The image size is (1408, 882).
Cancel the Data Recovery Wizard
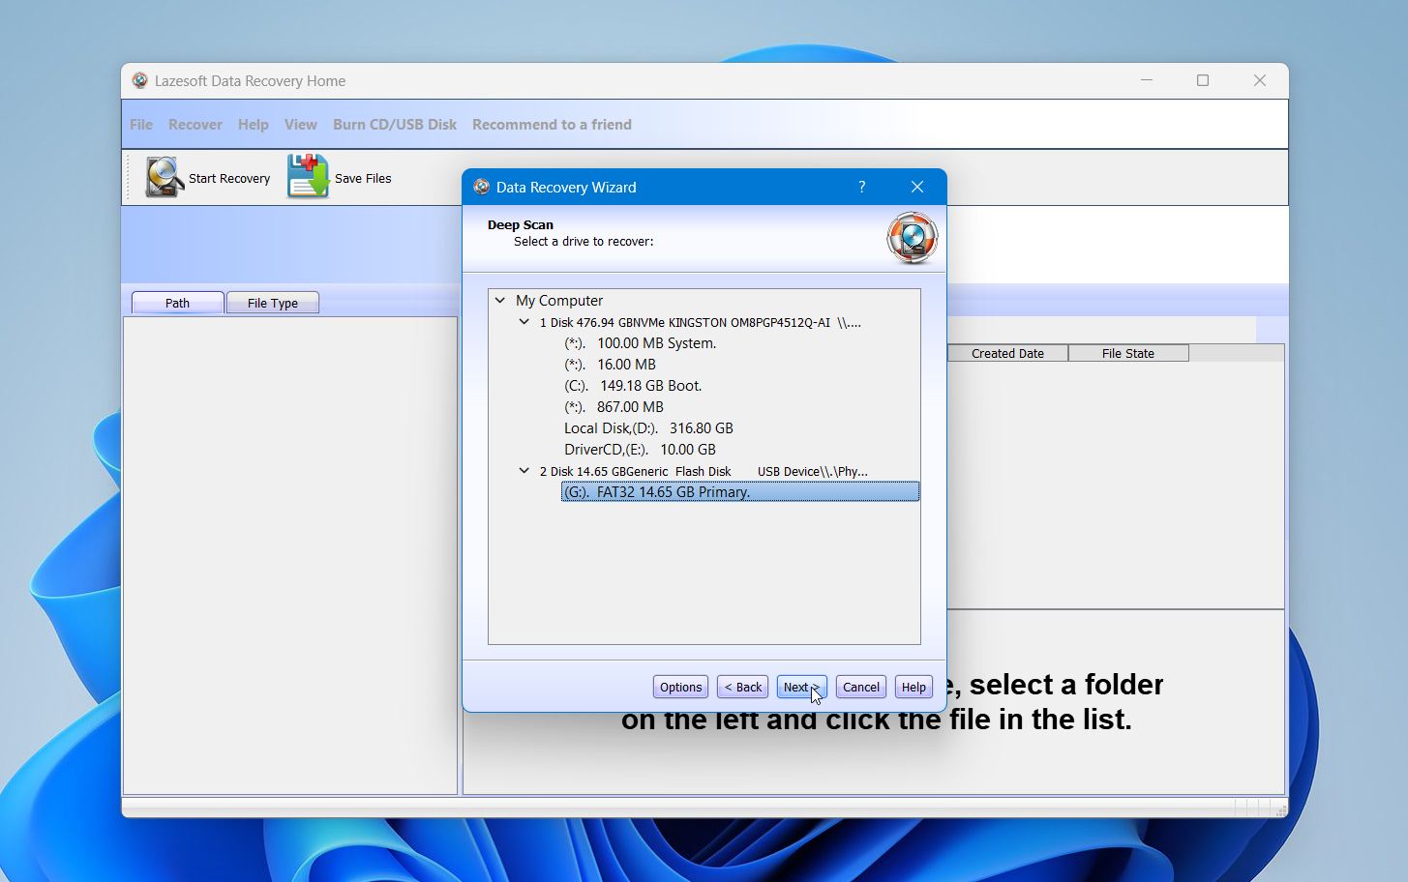point(859,687)
